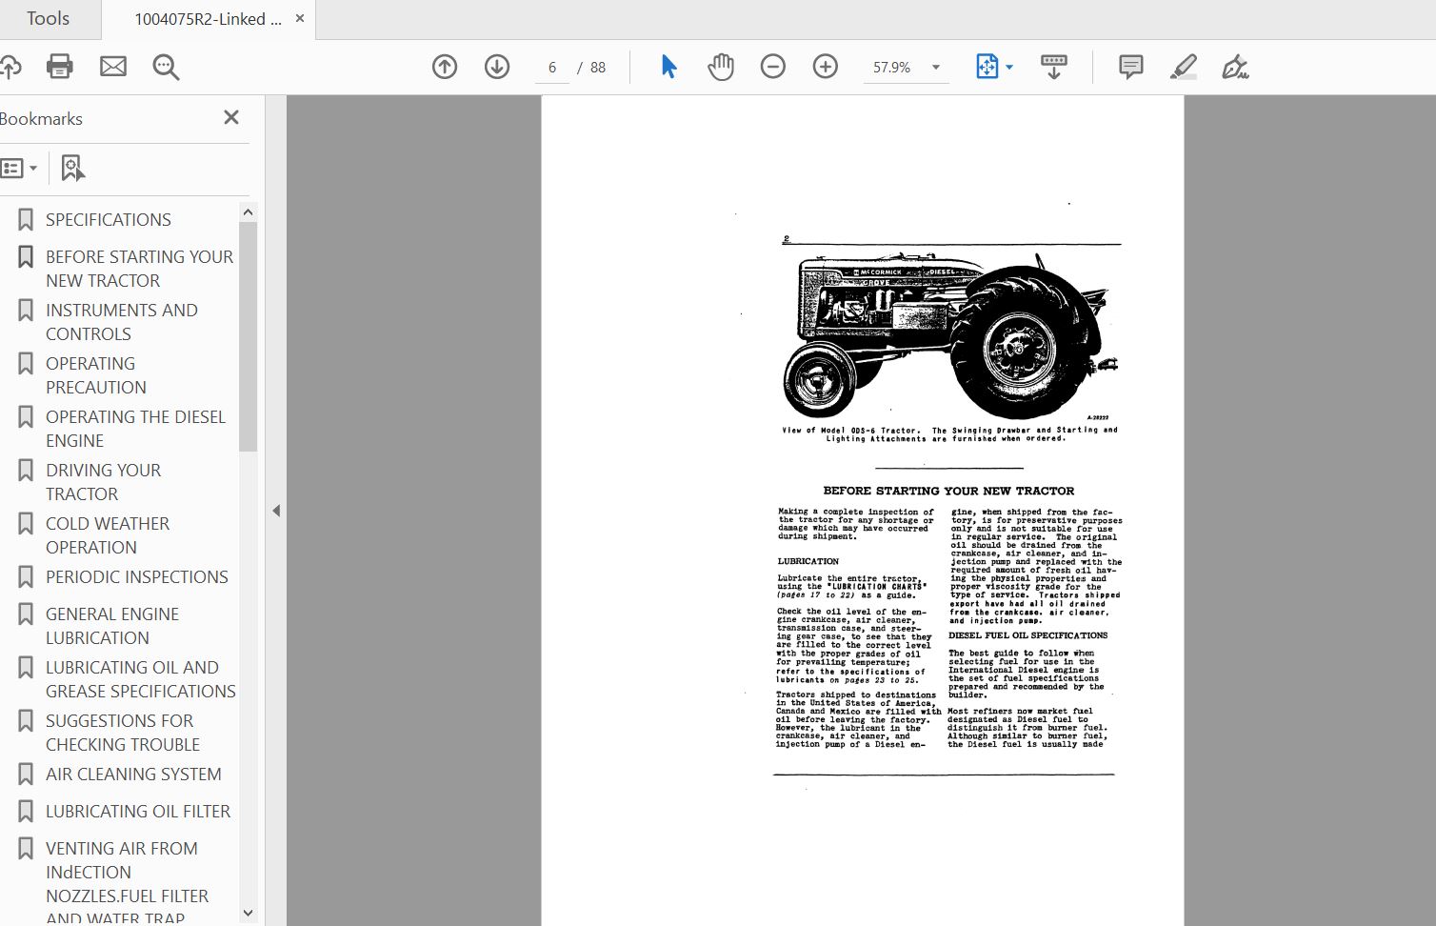Go to OPERATING PRECAUTION bookmark
Viewport: 1436px width, 926px height.
pyautogui.click(x=96, y=375)
